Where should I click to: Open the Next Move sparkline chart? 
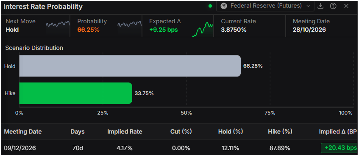58,24
